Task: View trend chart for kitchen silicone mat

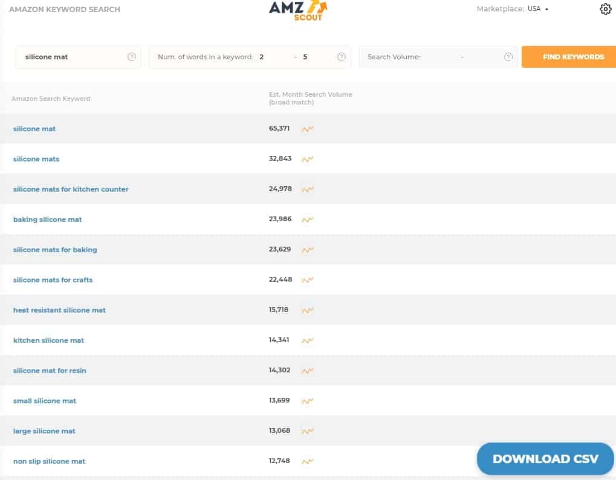Action: [x=307, y=340]
